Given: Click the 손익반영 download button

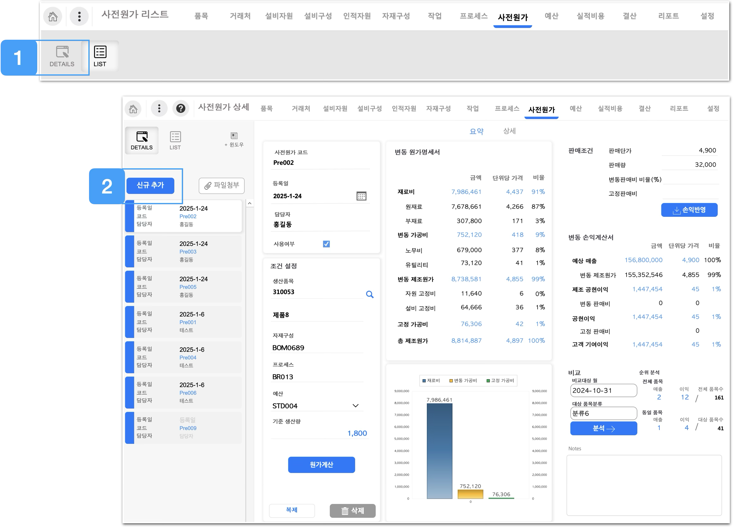Looking at the screenshot, I should [x=689, y=210].
